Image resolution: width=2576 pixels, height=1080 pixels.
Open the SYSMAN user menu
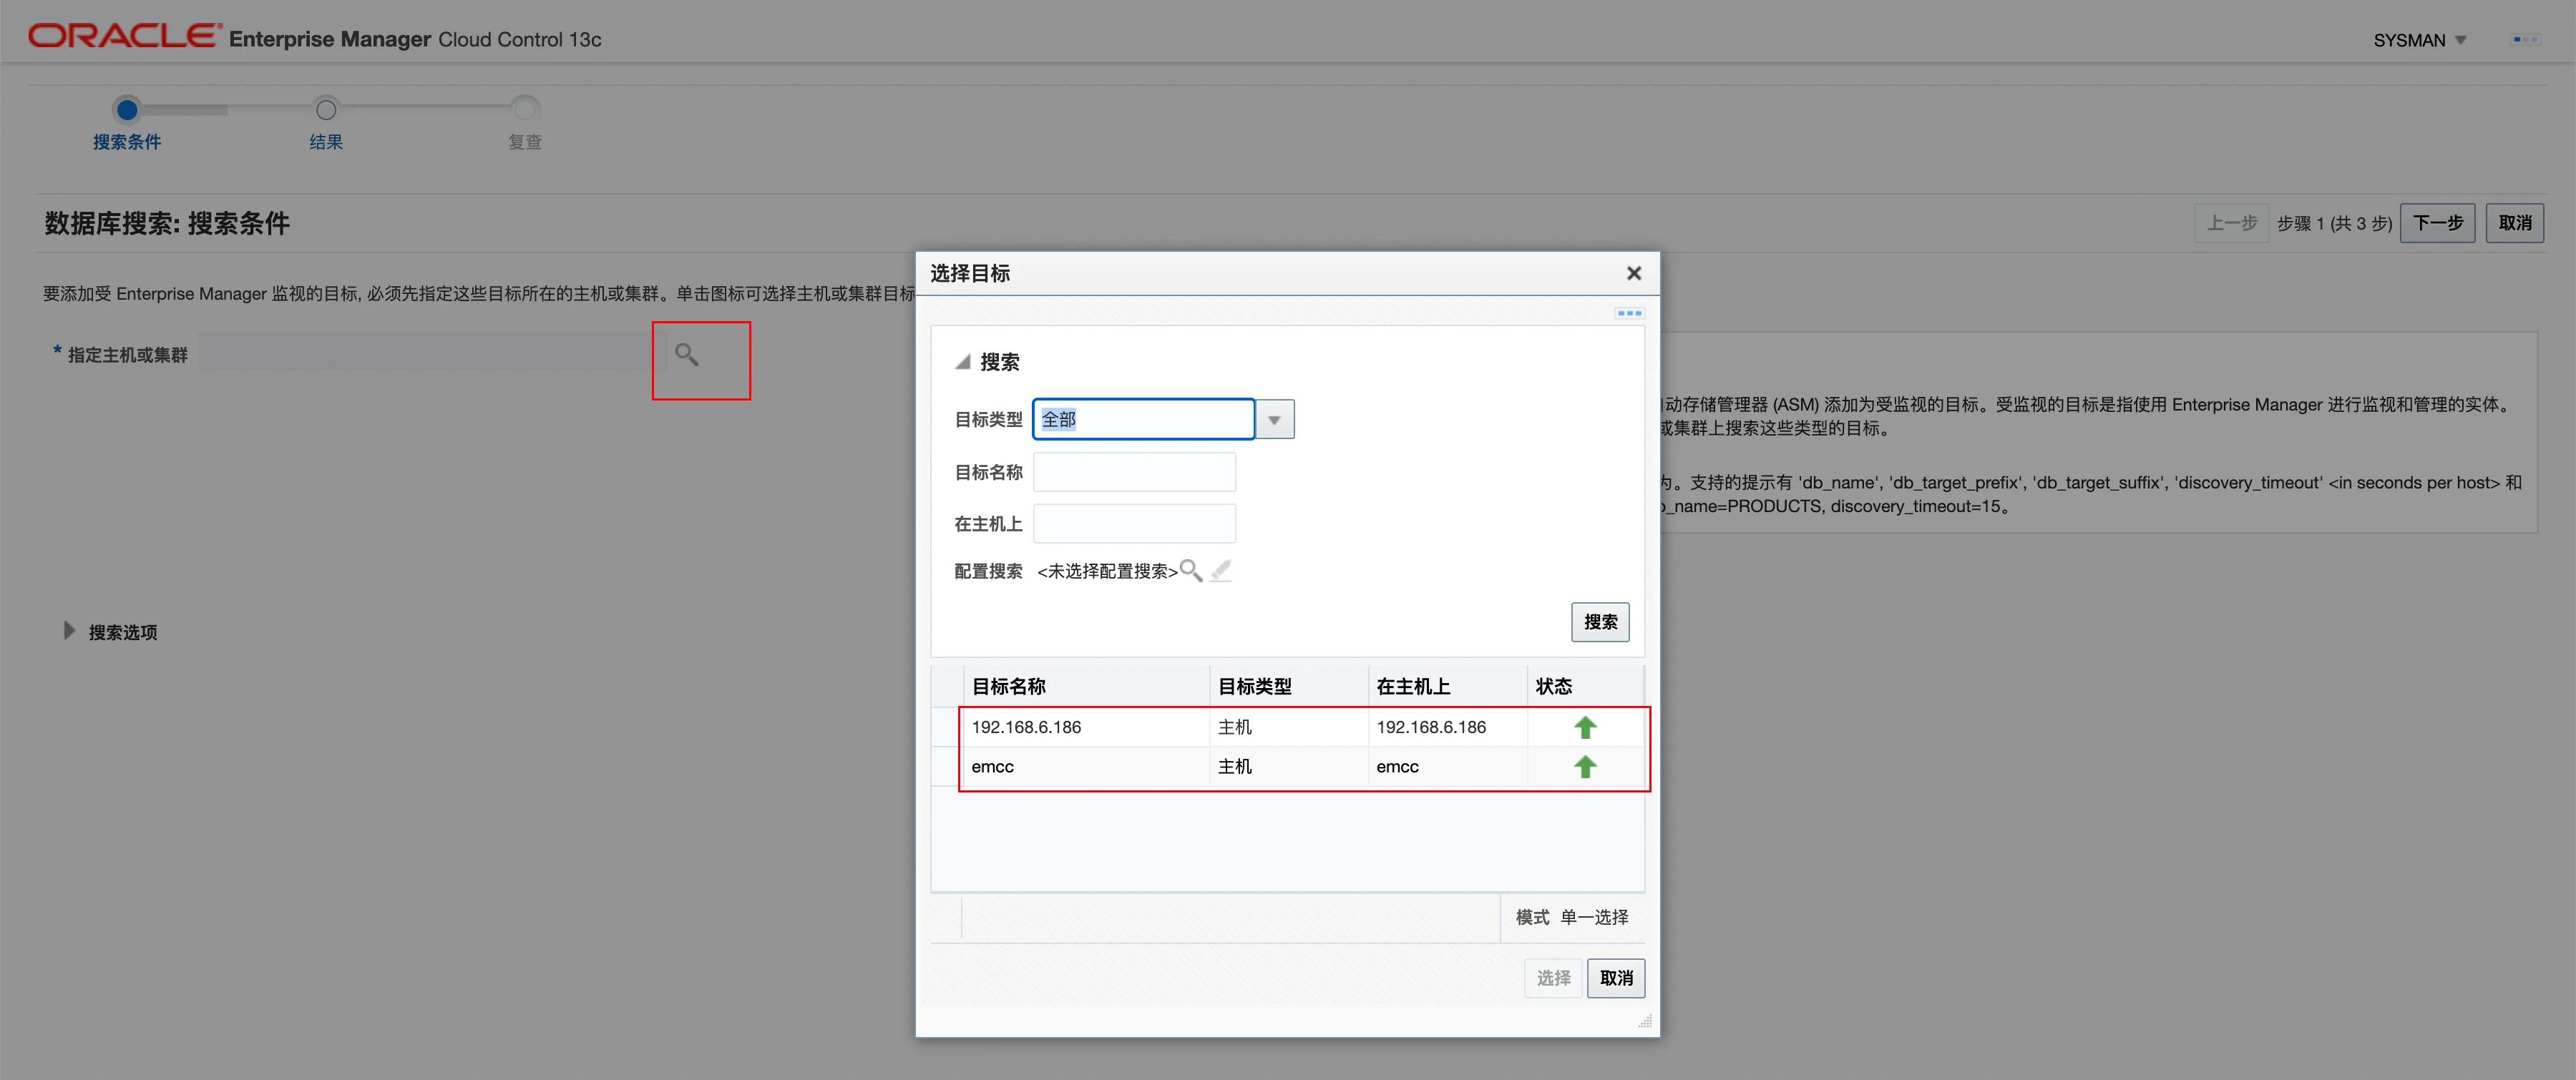[2419, 40]
